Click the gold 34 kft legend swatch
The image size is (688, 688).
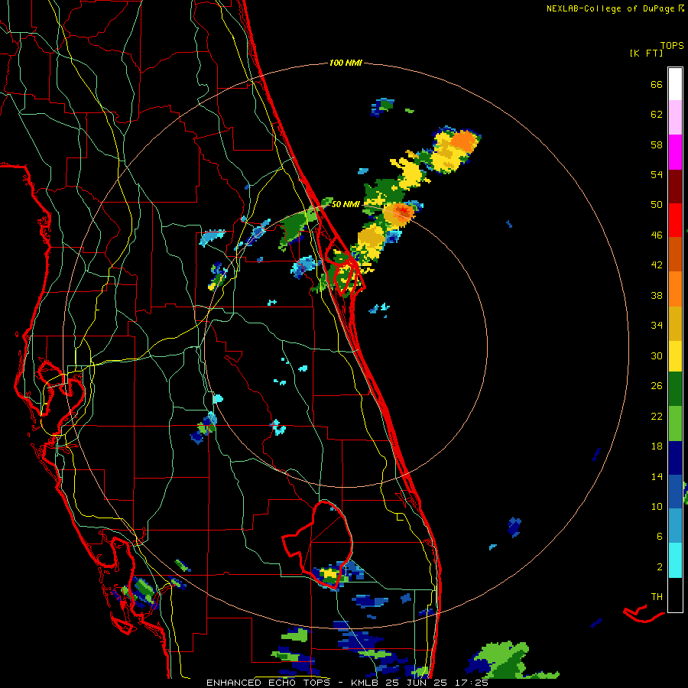[675, 323]
